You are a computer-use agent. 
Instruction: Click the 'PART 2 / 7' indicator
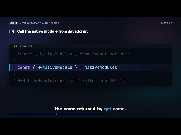(166, 23)
